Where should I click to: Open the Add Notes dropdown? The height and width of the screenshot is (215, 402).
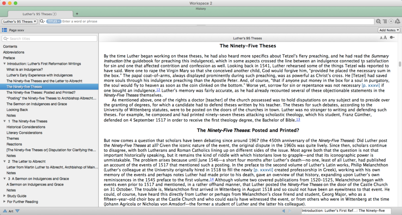click(389, 30)
